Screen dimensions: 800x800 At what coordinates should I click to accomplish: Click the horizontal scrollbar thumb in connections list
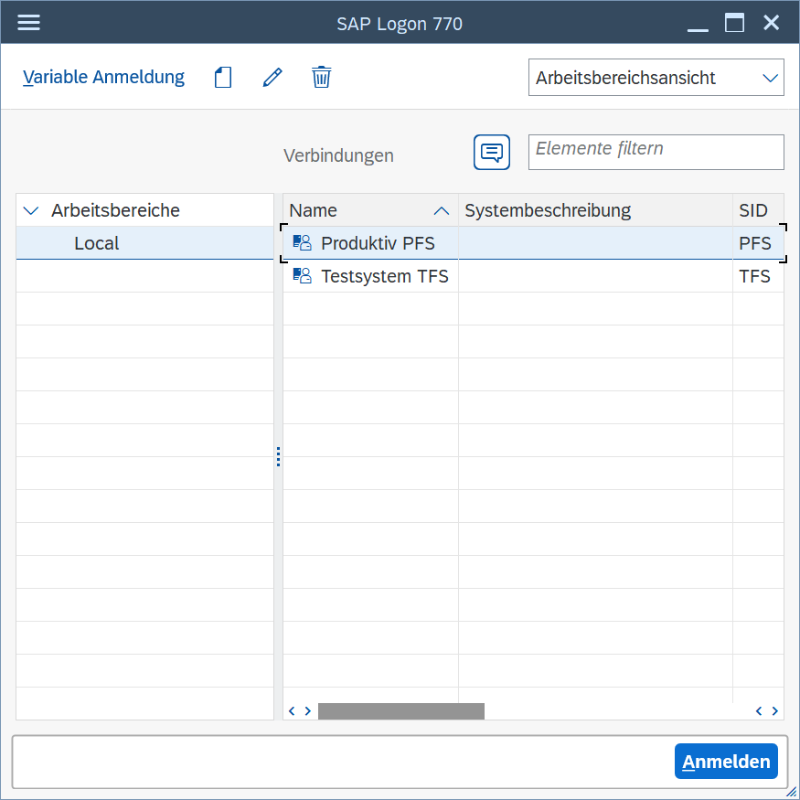coord(400,710)
